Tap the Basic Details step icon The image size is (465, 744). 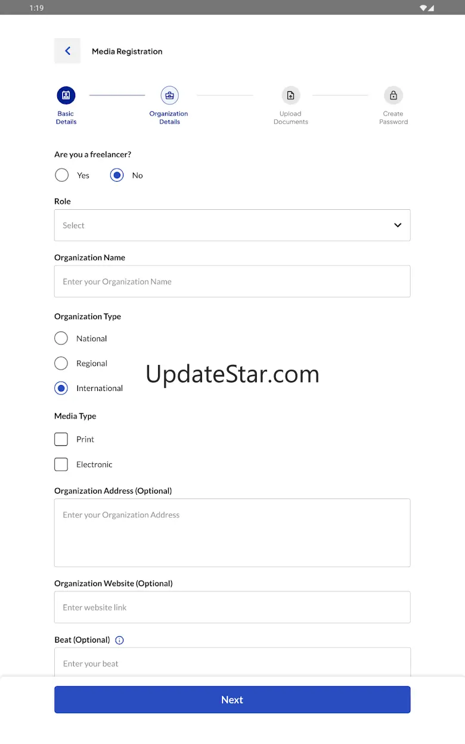(x=66, y=95)
